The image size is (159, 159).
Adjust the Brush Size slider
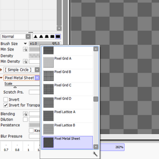click(45, 44)
